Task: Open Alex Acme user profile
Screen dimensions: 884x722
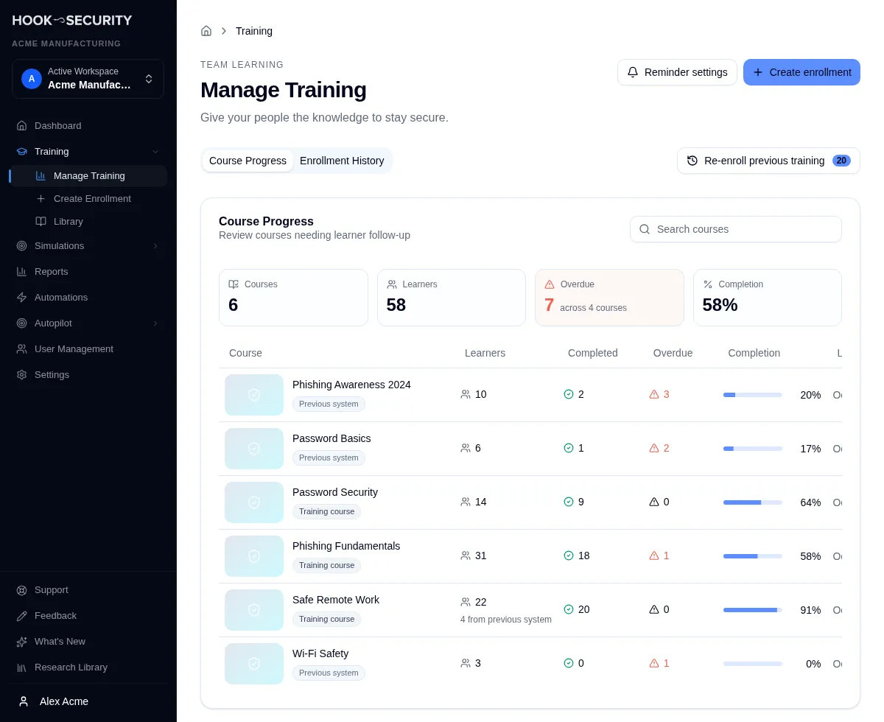Action: pyautogui.click(x=88, y=701)
